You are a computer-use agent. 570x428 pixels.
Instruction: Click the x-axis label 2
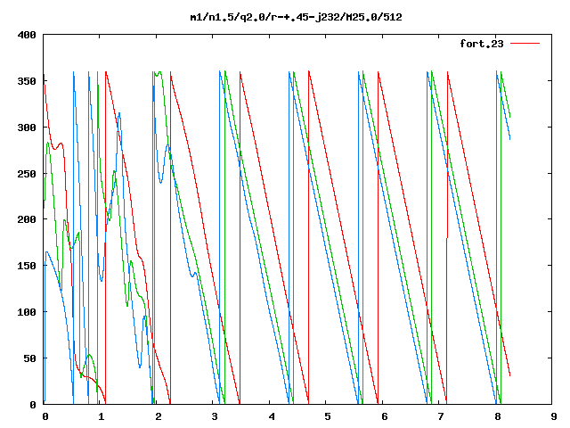click(x=159, y=416)
